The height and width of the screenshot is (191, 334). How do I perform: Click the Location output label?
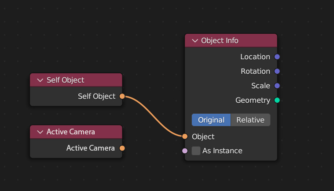click(x=255, y=57)
